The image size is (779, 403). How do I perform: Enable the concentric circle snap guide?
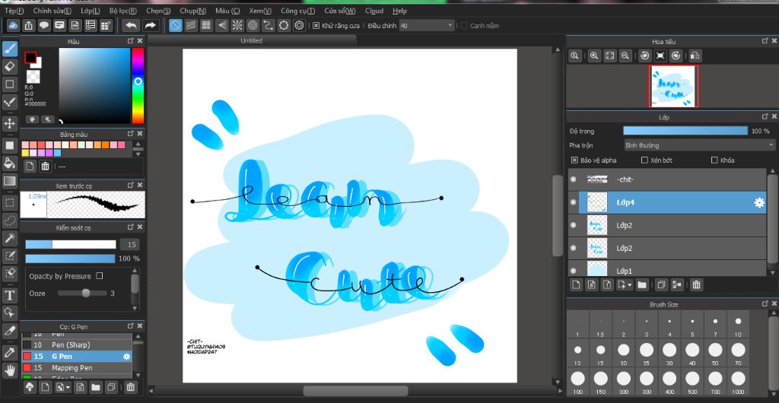(x=253, y=25)
